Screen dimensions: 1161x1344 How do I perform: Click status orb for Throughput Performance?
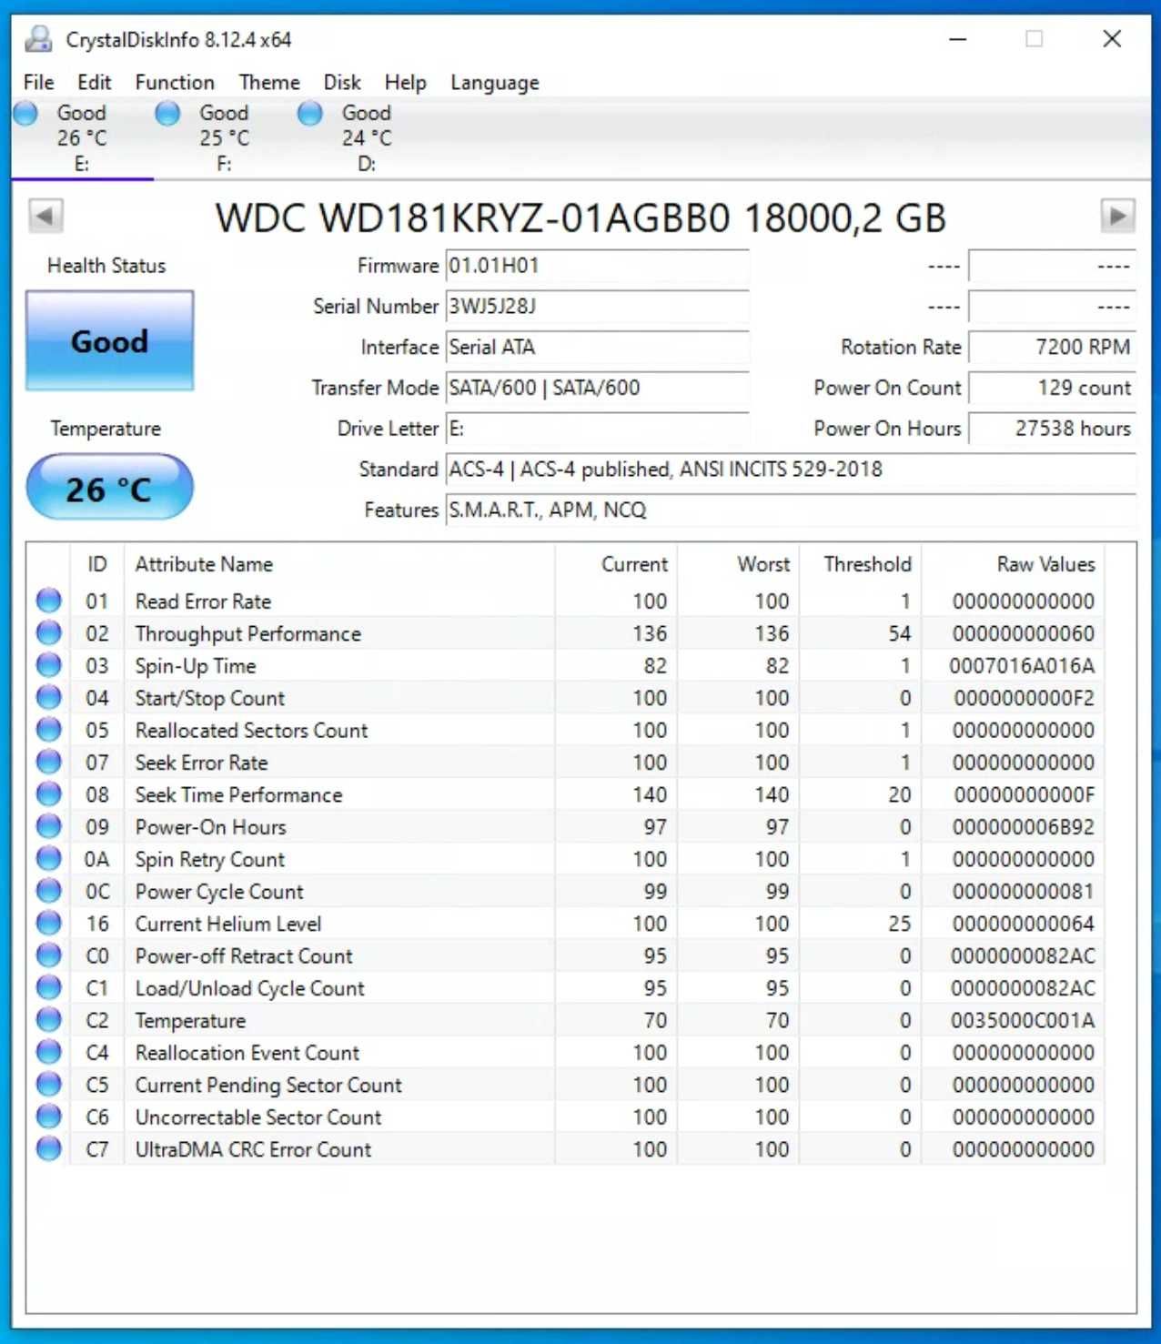pyautogui.click(x=48, y=632)
